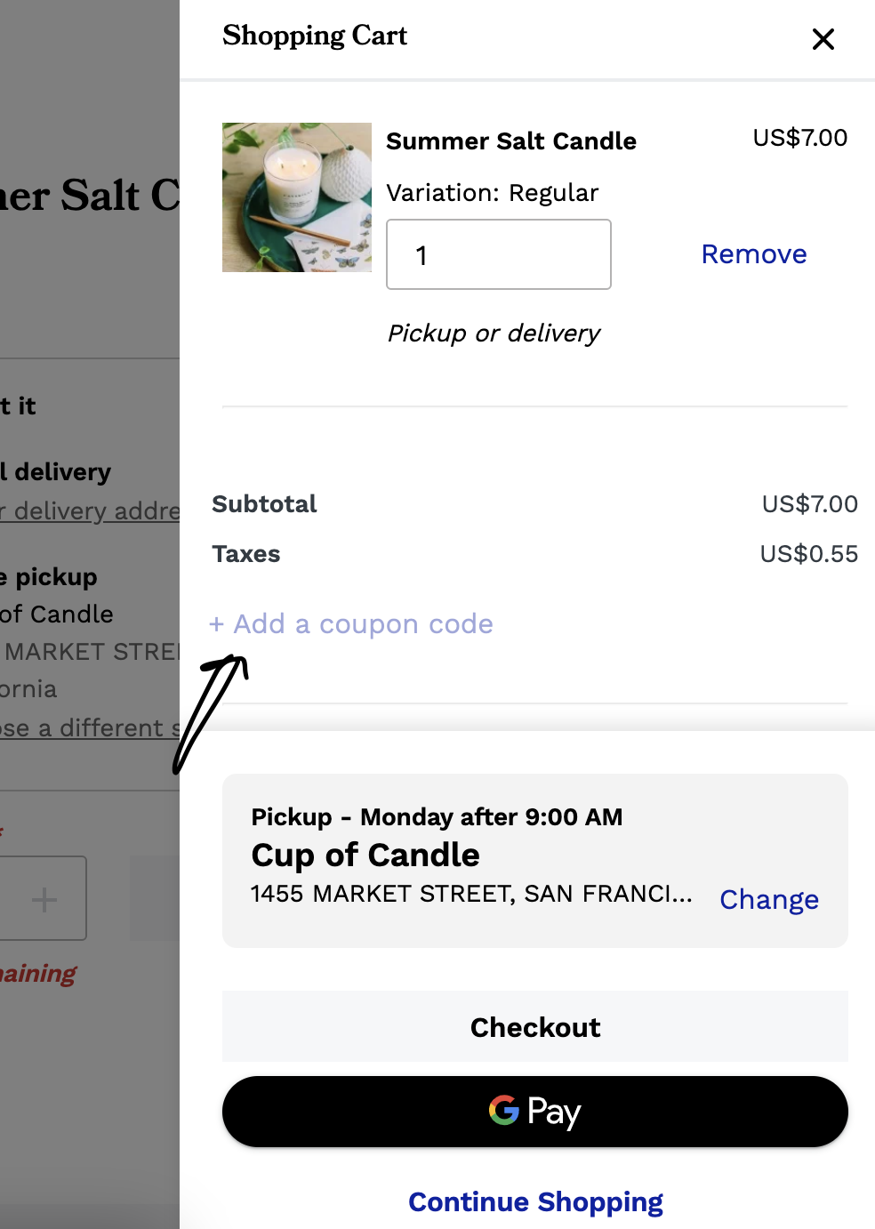Remove the Summer Salt Candle from cart

pos(754,254)
